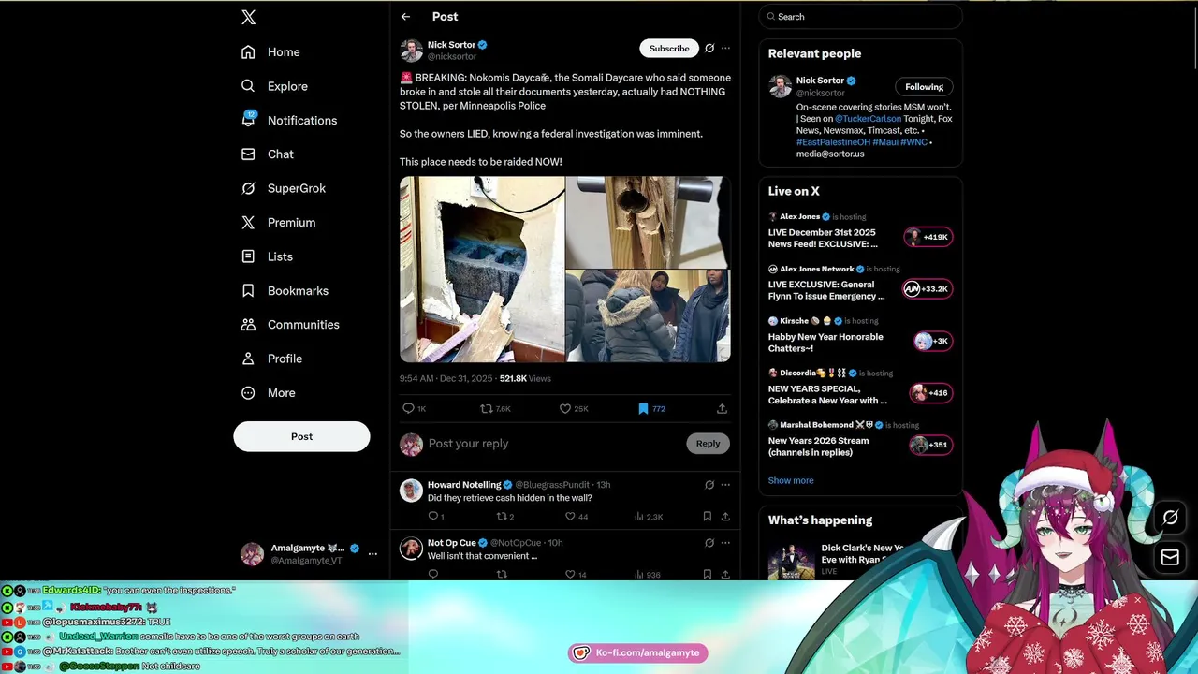Open Communities in sidebar
This screenshot has width=1198, height=674.
tap(290, 325)
